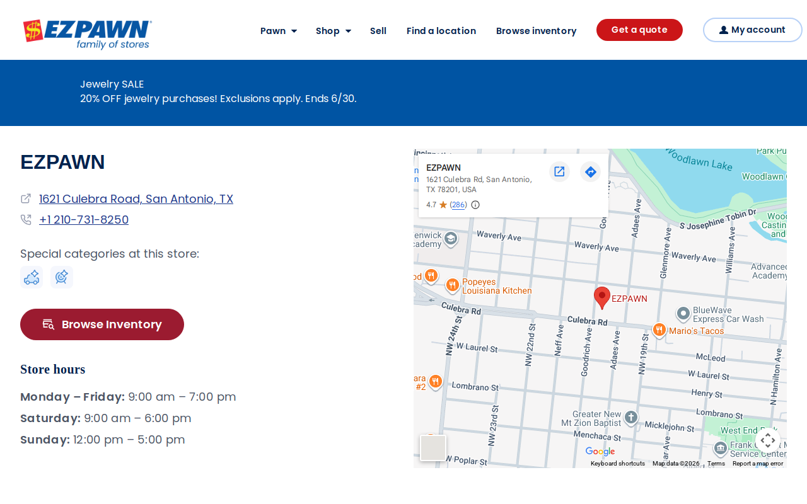Click the vehicle special category icon
807x504 pixels.
32,277
